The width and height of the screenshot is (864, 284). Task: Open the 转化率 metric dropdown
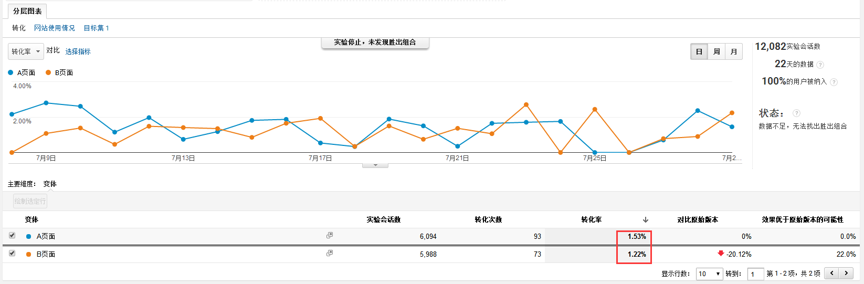click(x=26, y=51)
